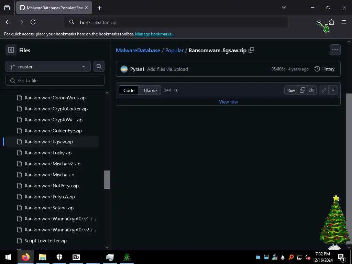Click the address bar with bonzi.link
This screenshot has width=352, height=264.
click(x=176, y=22)
